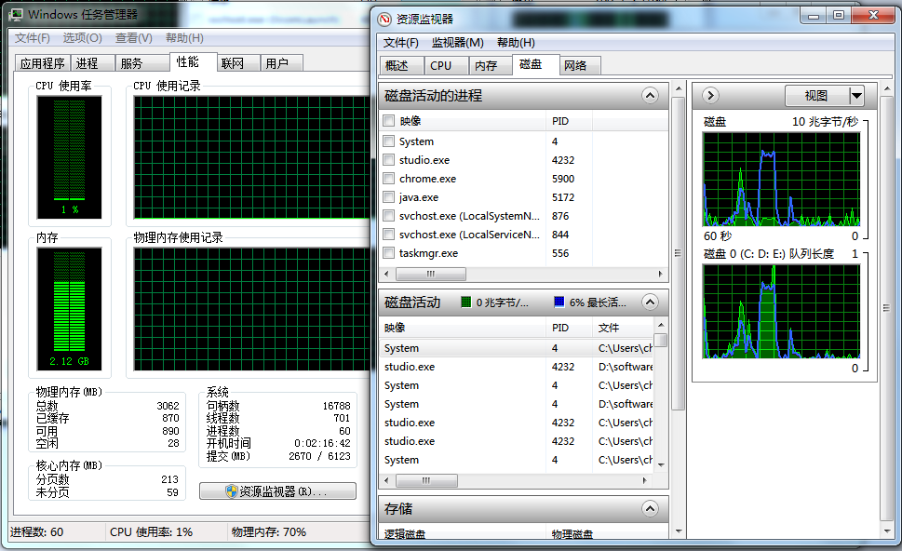Switch to 用户 tab in Task Manager
This screenshot has height=551, width=902.
point(282,62)
